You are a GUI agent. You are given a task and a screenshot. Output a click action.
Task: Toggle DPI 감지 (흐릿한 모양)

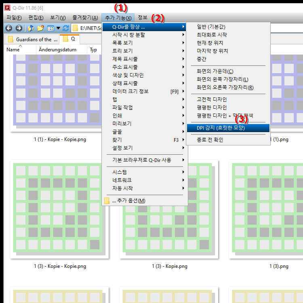(x=228, y=128)
